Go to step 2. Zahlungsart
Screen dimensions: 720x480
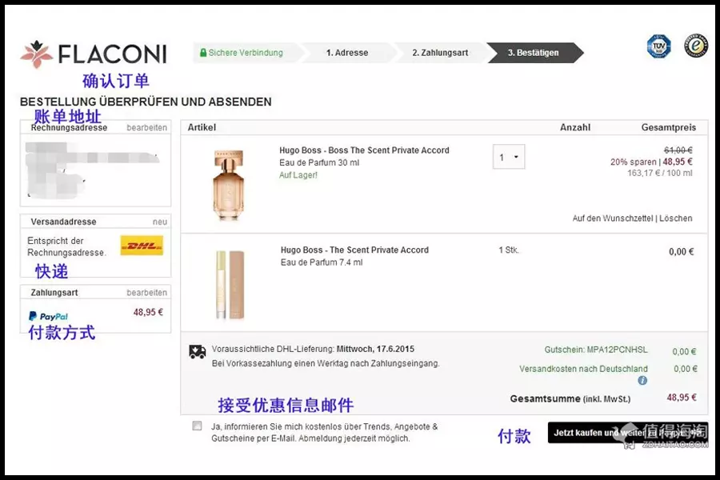tap(439, 53)
